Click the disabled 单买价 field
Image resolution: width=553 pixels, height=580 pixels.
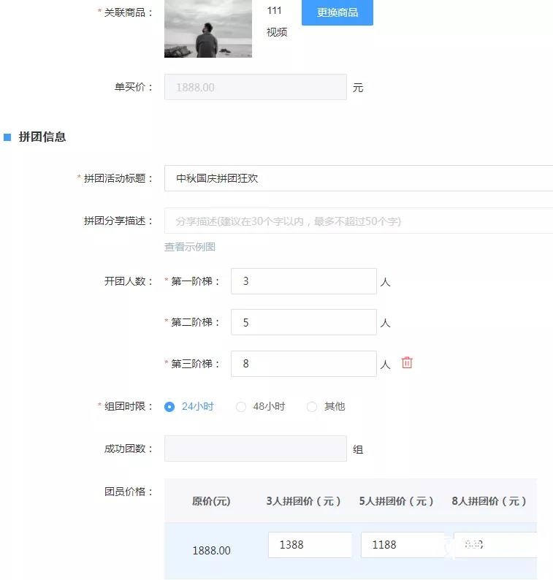coord(255,87)
